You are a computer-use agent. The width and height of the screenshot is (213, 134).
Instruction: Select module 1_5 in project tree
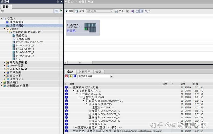tap(18, 59)
